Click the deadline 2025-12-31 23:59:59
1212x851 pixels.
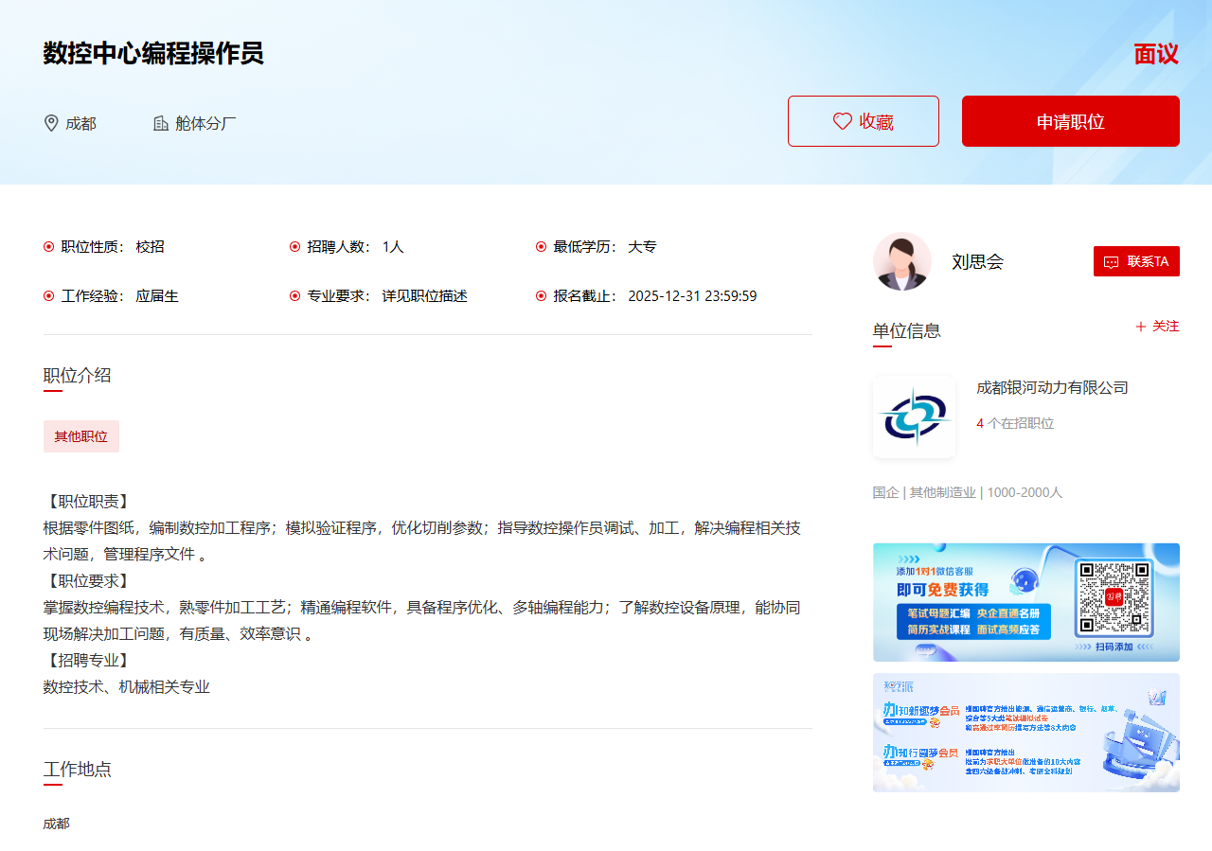tap(692, 296)
